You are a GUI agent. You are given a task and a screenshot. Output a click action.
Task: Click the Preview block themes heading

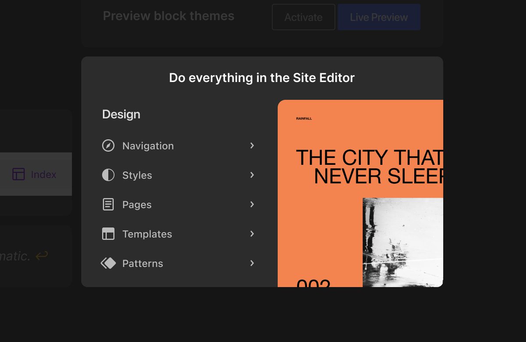coord(168,16)
